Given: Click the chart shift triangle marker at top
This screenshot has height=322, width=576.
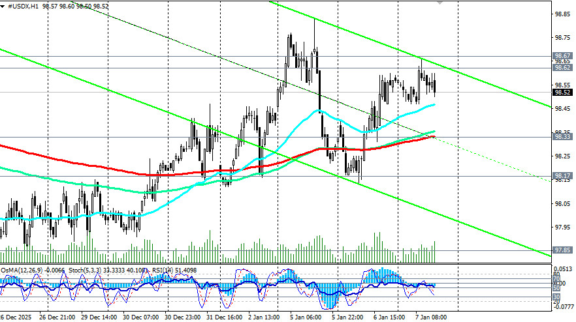Looking at the screenshot, I should click(x=440, y=3).
